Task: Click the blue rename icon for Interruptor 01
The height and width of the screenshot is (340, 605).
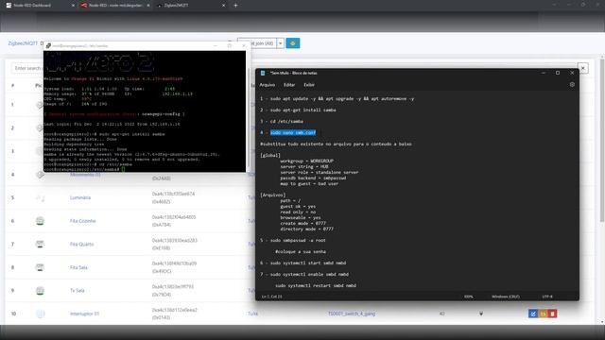Action: point(533,314)
